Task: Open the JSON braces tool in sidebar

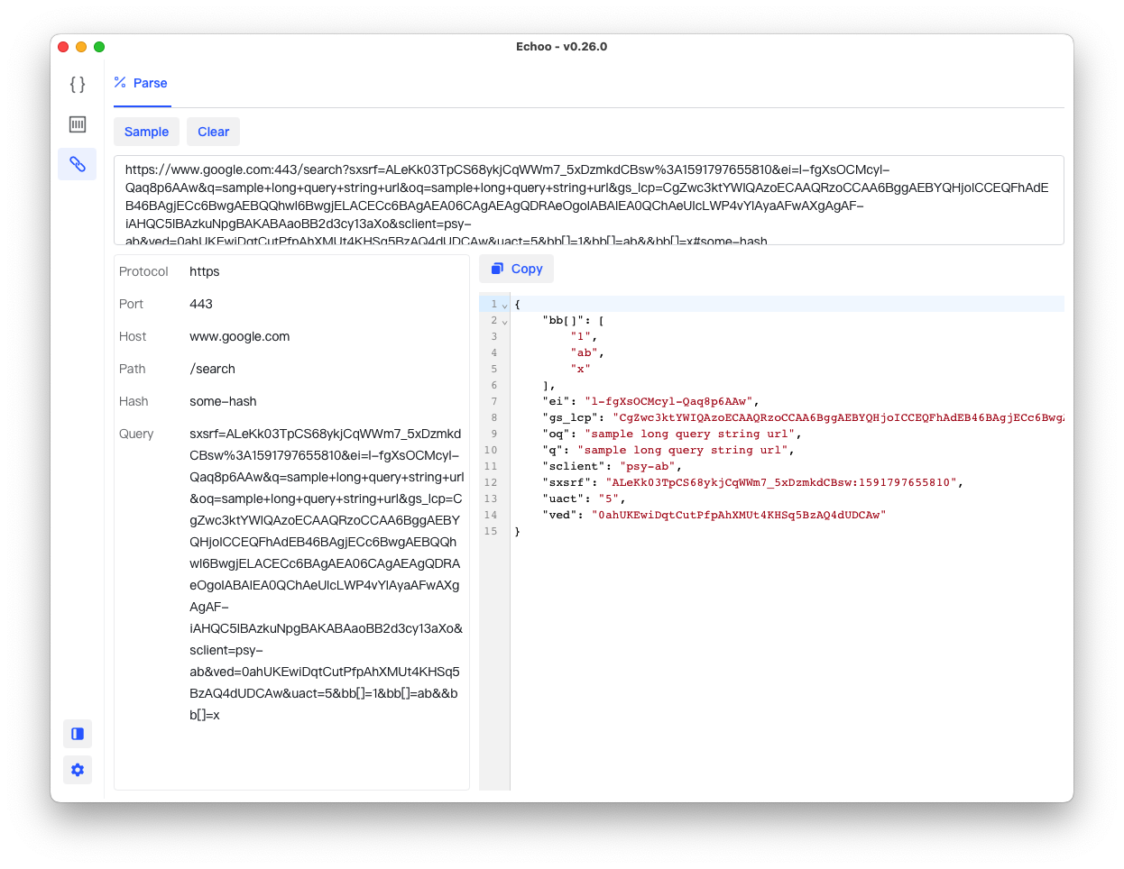Action: [x=78, y=84]
